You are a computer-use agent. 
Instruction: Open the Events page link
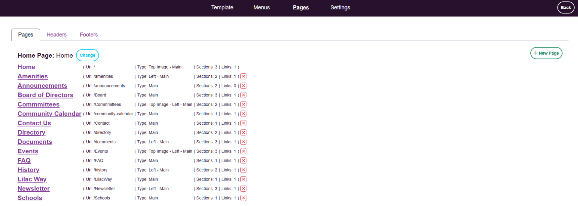[x=28, y=151]
